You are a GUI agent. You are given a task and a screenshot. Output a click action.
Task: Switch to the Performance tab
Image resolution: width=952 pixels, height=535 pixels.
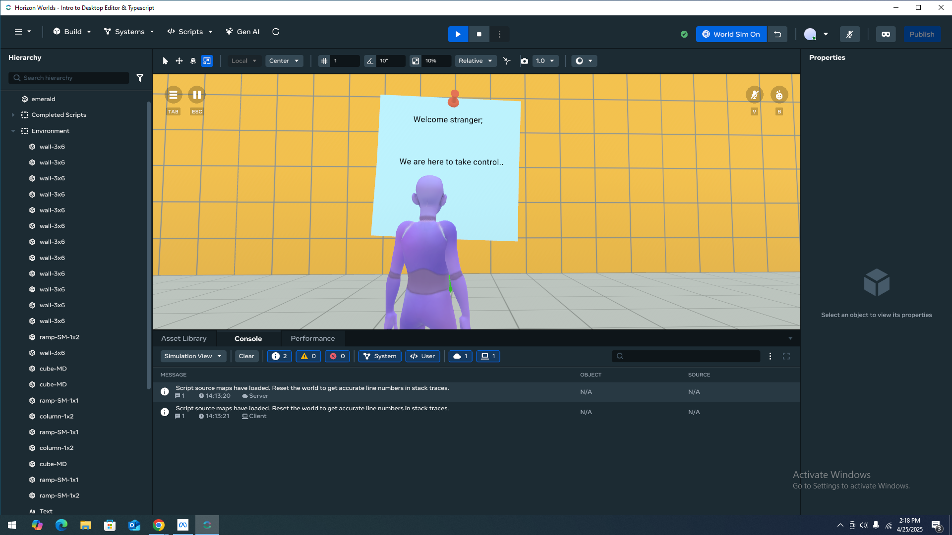click(312, 338)
